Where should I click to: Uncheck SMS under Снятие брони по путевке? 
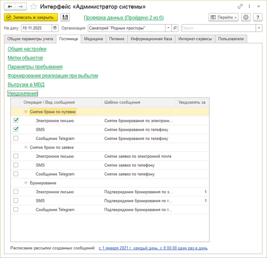[x=16, y=129]
